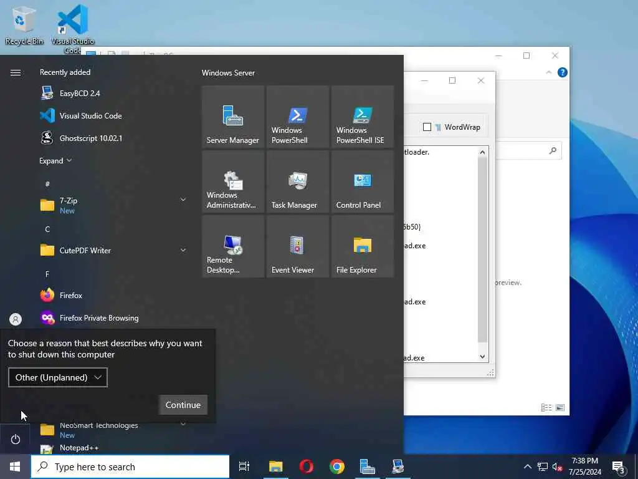Click the Power button in Start menu
This screenshot has width=638, height=479.
(16, 440)
